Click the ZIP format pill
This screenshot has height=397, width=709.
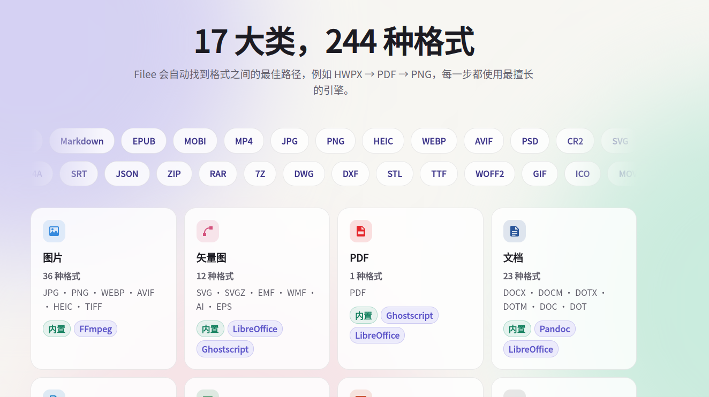tap(174, 174)
